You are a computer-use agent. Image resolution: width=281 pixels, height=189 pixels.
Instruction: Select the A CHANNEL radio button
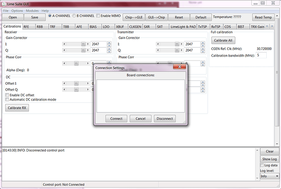coord(50,16)
